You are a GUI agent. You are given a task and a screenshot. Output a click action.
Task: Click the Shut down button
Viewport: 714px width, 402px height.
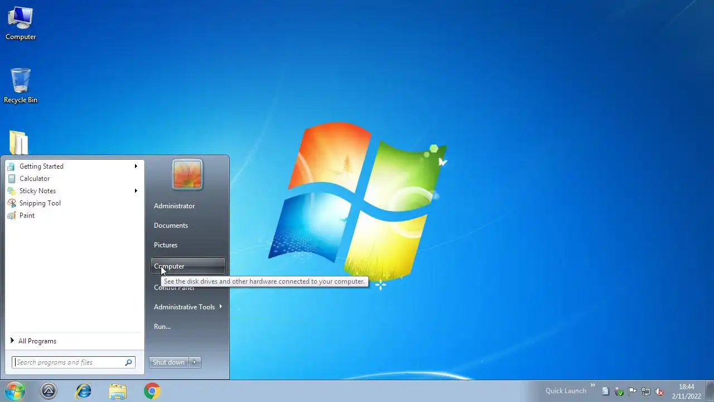(168, 362)
